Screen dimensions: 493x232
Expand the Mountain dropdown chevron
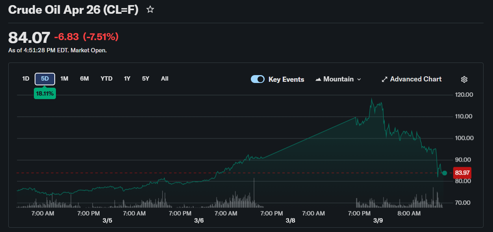click(359, 79)
